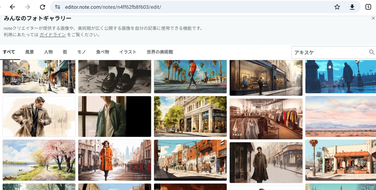This screenshot has height=190, width=376.
Task: Go forward in browser history
Action: tap(28, 7)
